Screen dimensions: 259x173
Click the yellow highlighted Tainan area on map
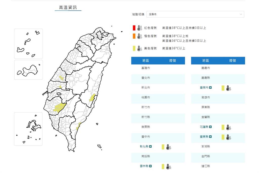coord(59,107)
